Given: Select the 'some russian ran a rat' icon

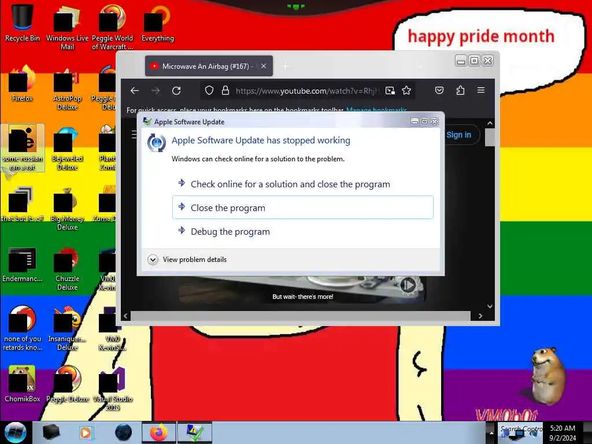Looking at the screenshot, I should pyautogui.click(x=23, y=148).
